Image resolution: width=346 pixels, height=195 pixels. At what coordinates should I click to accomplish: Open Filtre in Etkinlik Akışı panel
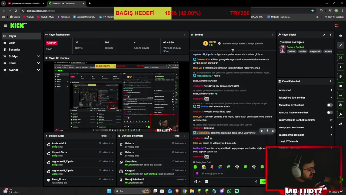click(x=104, y=136)
